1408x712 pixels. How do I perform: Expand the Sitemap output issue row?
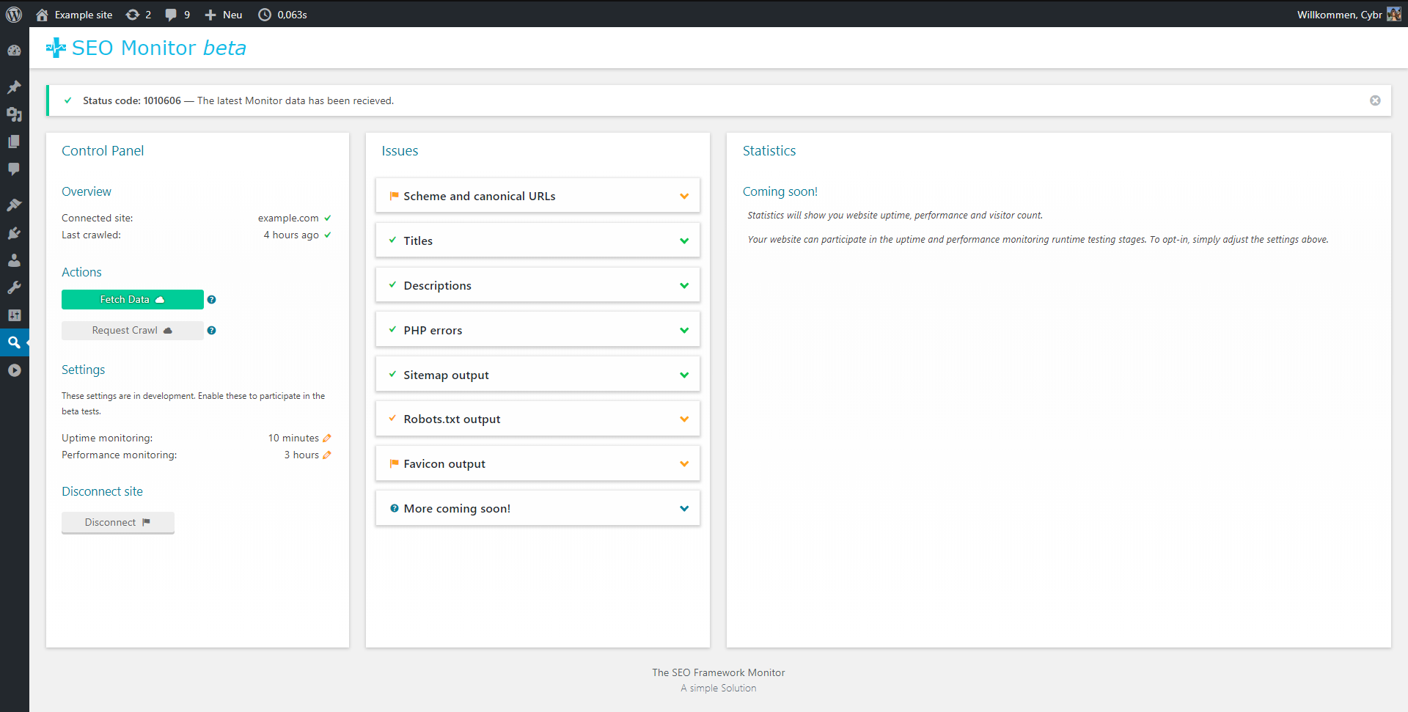538,375
